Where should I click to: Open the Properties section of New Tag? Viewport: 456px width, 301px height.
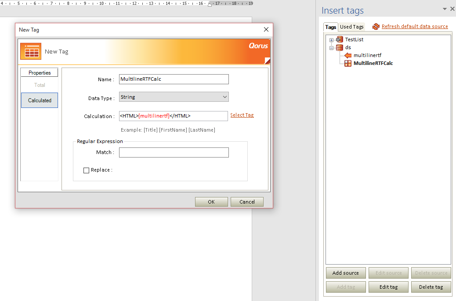pyautogui.click(x=40, y=73)
